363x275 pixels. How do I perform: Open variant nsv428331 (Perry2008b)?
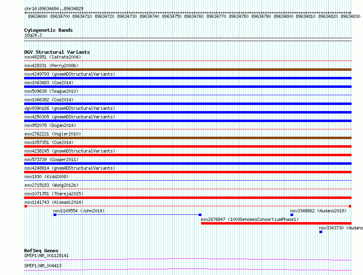coord(51,65)
